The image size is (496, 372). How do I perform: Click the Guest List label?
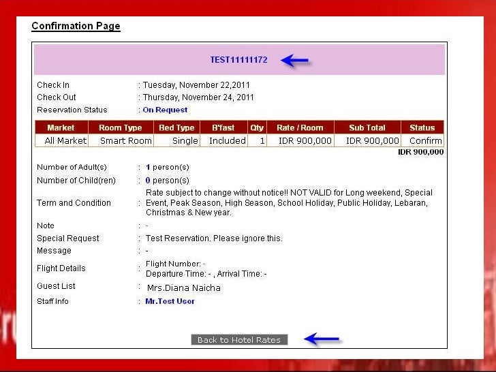point(56,286)
